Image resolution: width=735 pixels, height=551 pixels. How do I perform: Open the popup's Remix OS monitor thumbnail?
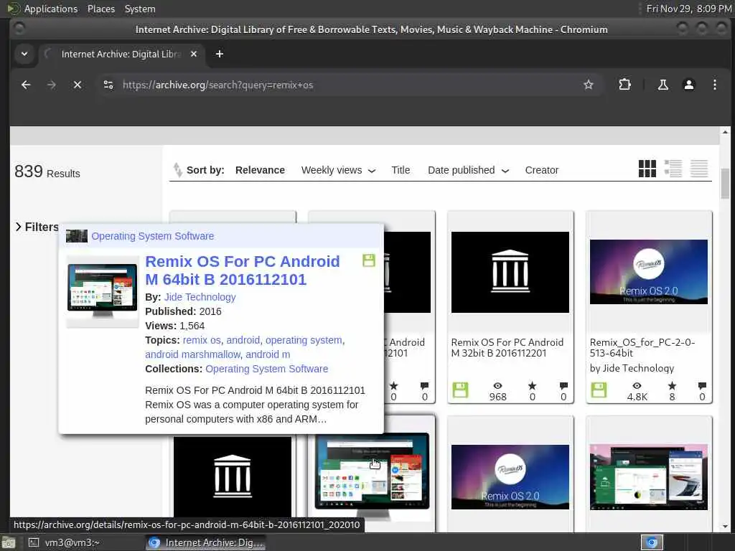[102, 291]
